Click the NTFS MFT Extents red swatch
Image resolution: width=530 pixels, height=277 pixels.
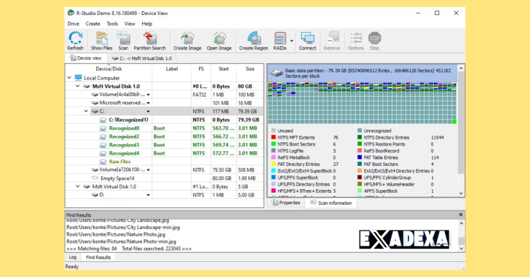(x=273, y=137)
